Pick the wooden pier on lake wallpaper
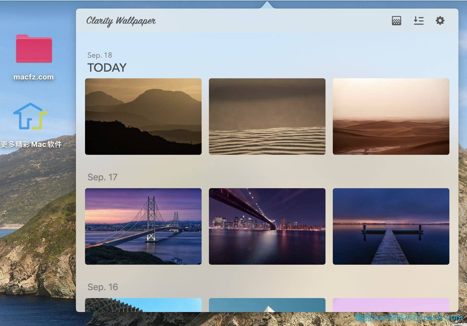467x326 pixels. (x=391, y=226)
